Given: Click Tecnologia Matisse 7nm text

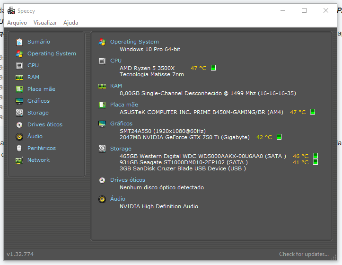Looking at the screenshot, I should pyautogui.click(x=151, y=74).
